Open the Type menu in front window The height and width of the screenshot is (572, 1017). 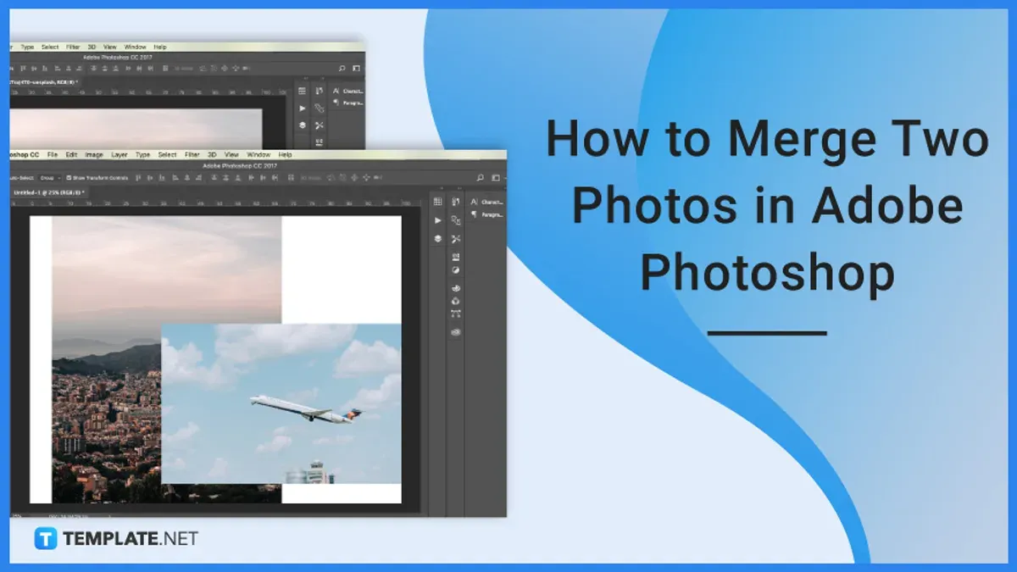click(142, 155)
